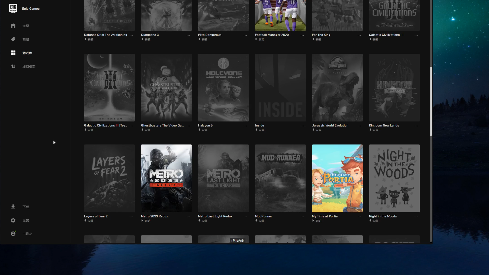Open options menu for Metro 2033 Redux
This screenshot has width=489, height=275.
pos(188,217)
